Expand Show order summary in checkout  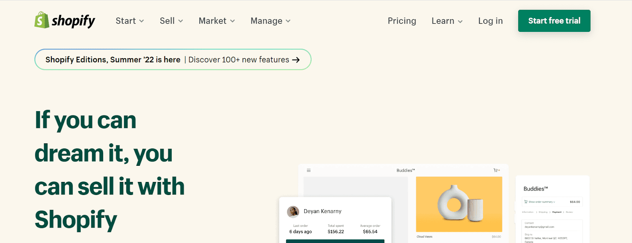tap(542, 202)
